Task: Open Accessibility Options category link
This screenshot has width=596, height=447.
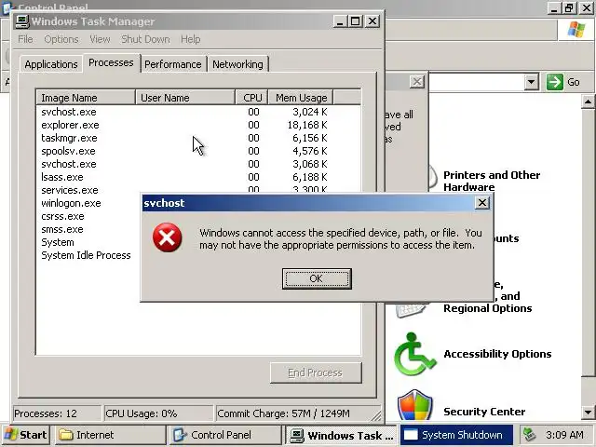Action: pos(497,354)
